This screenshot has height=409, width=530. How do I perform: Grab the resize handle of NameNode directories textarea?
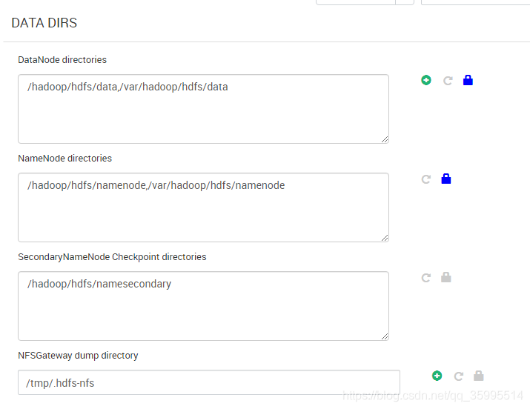[385, 238]
